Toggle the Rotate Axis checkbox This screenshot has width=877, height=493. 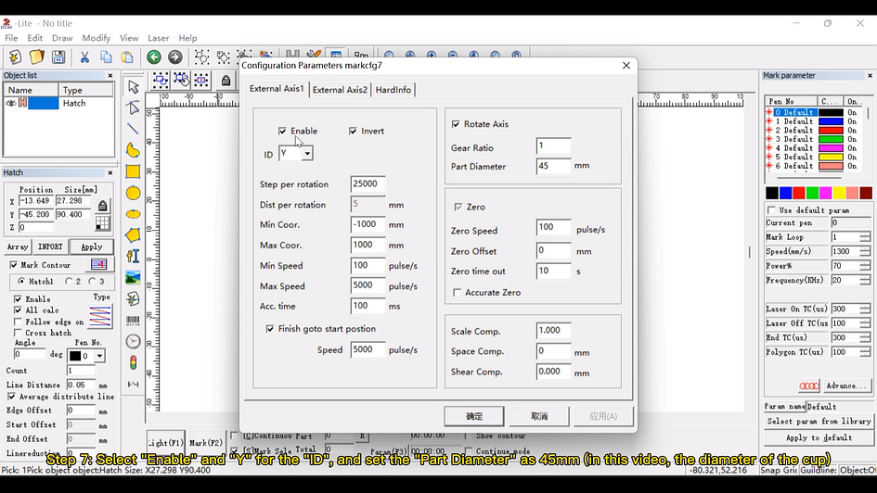456,124
